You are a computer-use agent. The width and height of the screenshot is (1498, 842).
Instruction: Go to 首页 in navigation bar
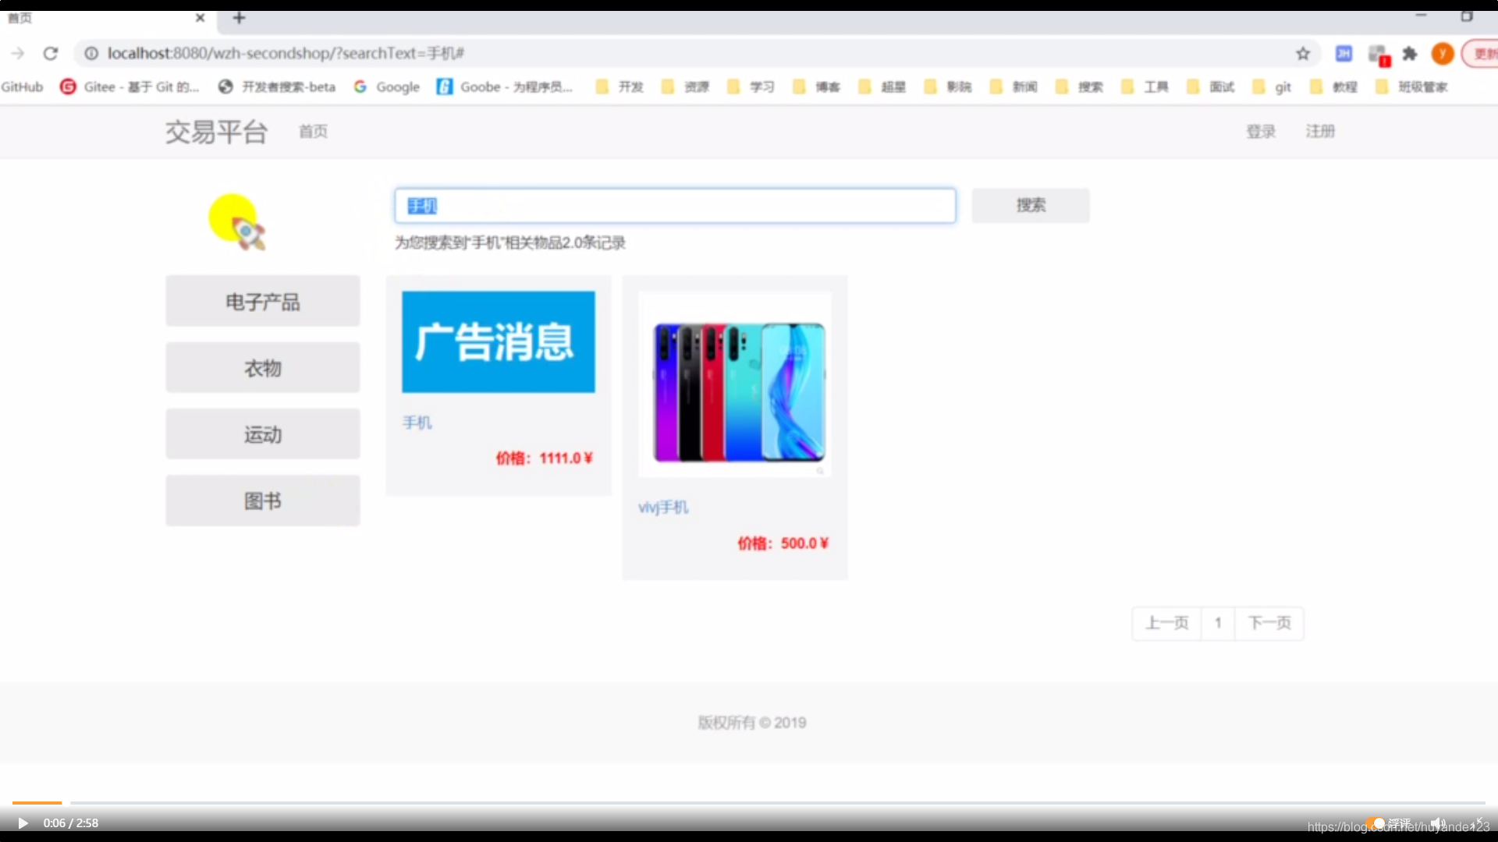[313, 131]
